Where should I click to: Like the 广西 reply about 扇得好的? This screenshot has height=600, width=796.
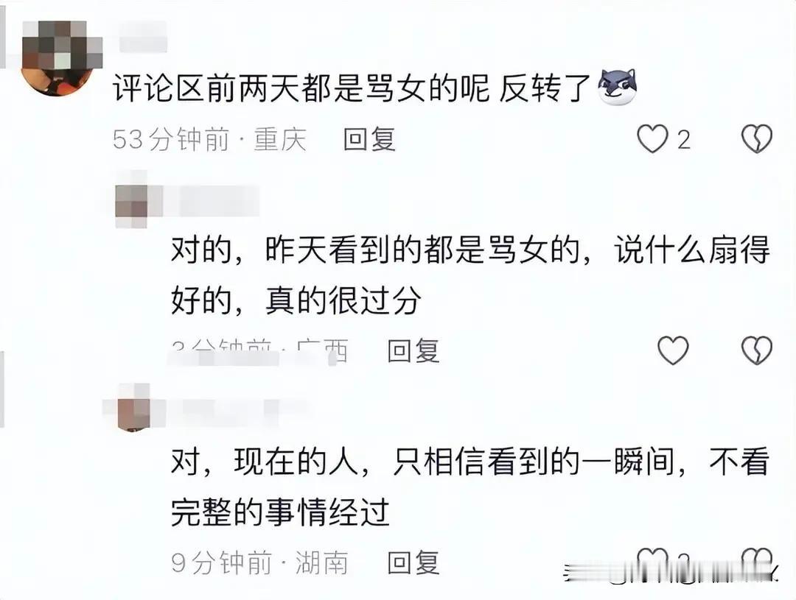pos(673,350)
